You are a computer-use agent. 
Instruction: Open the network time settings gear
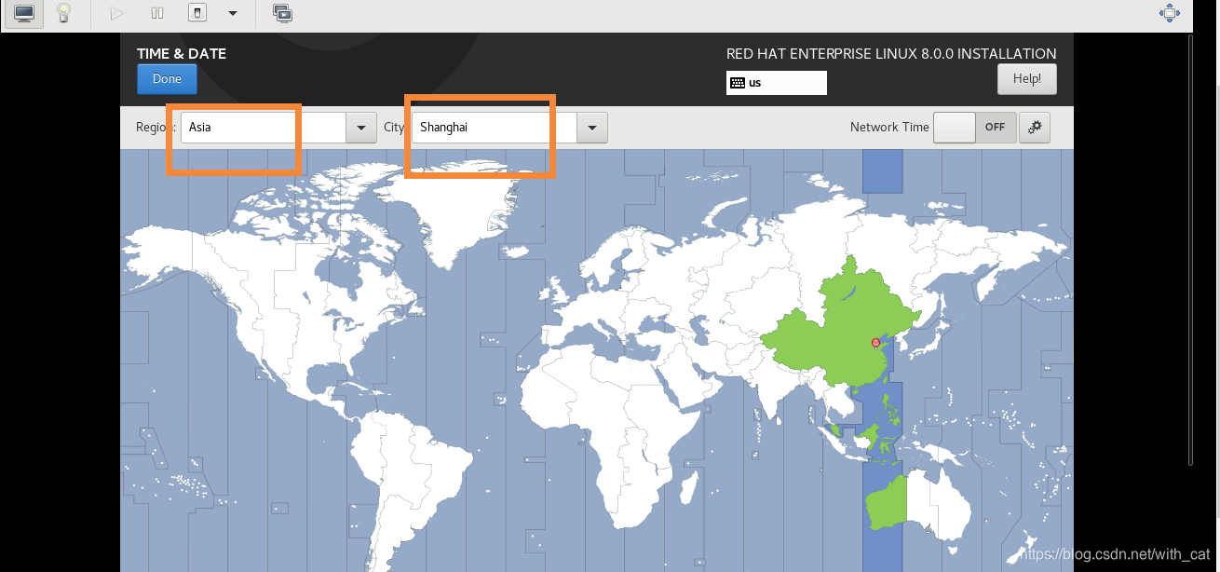pyautogui.click(x=1035, y=128)
